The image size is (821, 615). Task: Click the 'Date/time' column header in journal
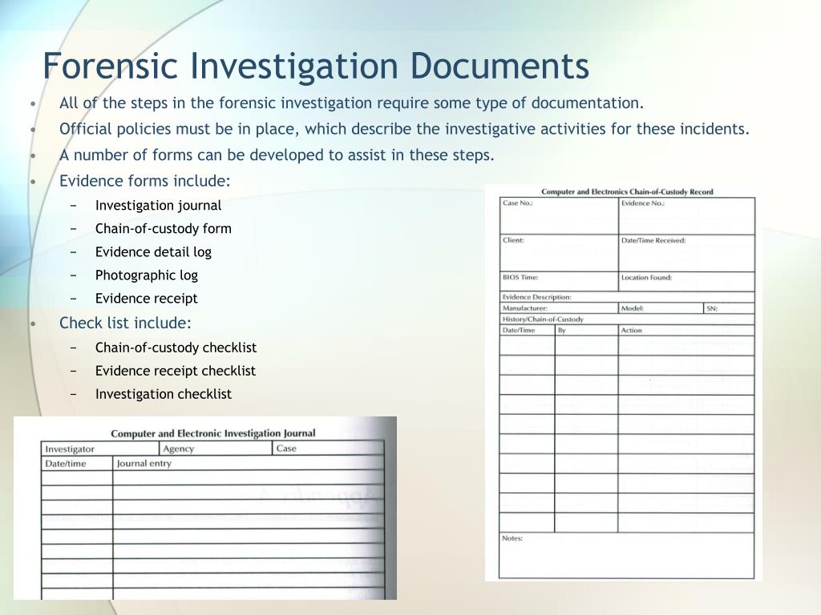(77, 464)
